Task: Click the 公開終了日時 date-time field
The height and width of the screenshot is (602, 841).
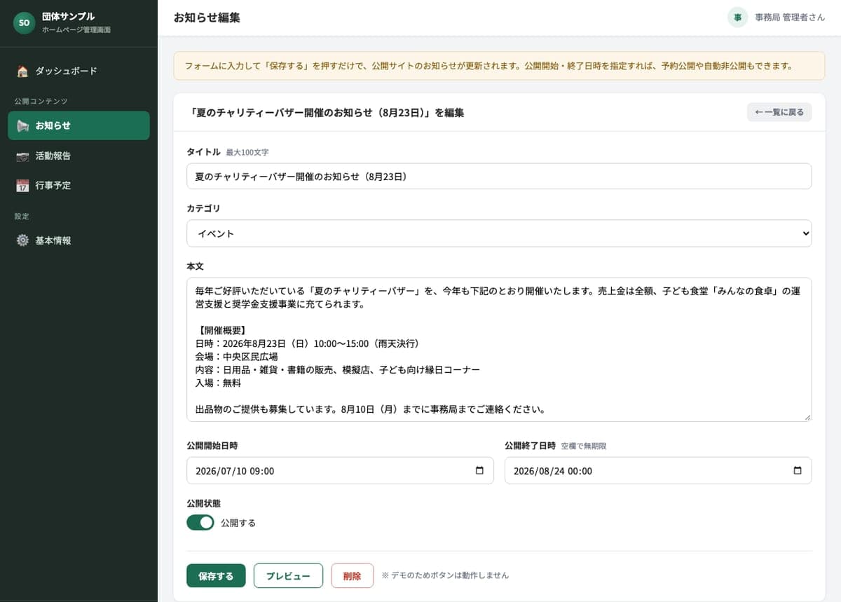Action: coord(658,471)
